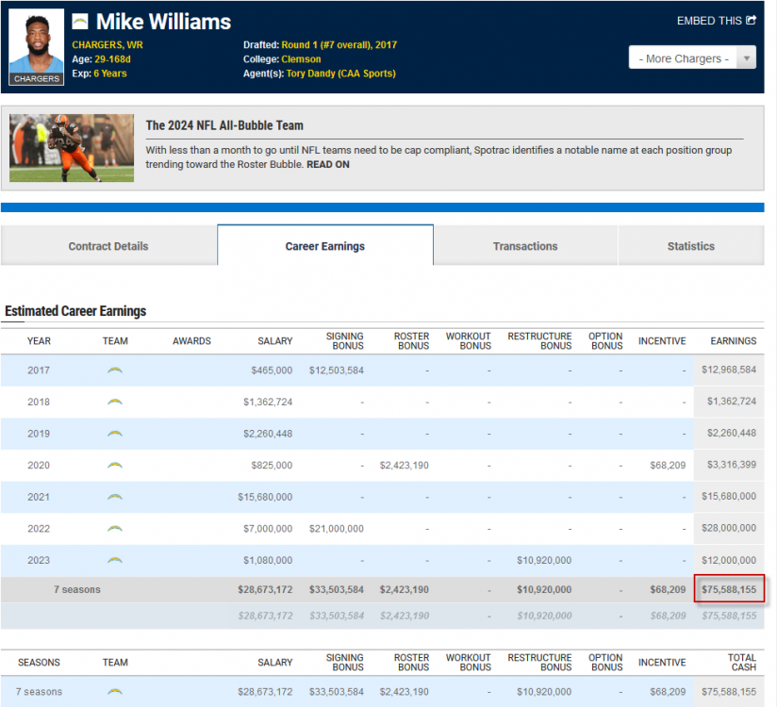The height and width of the screenshot is (707, 777).
Task: Click the Embed This share icon
Action: pos(751,21)
